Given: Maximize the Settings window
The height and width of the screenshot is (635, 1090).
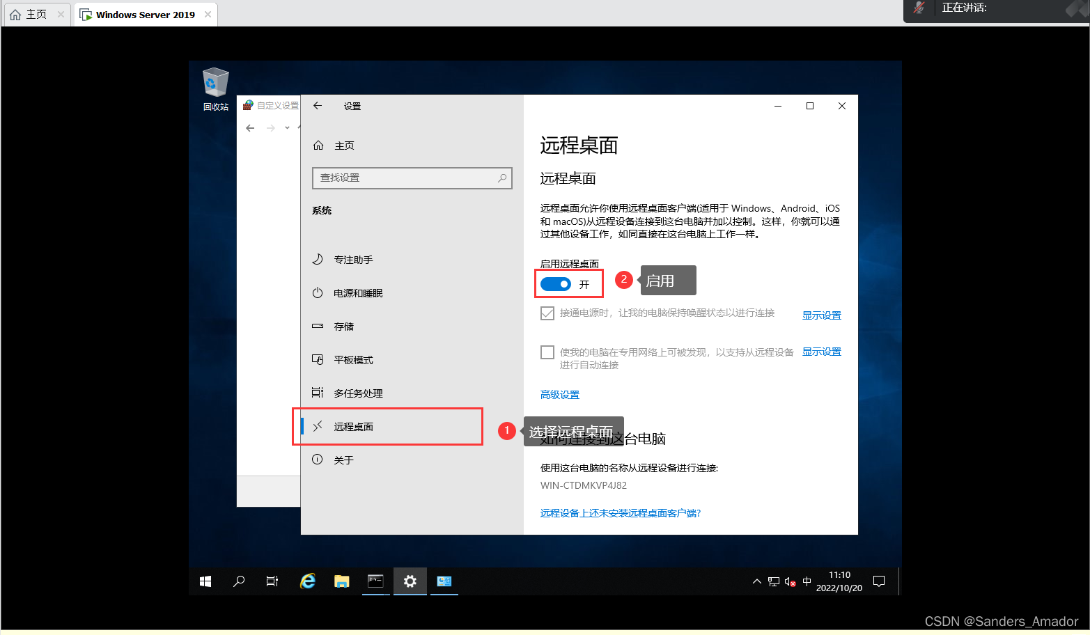Looking at the screenshot, I should pyautogui.click(x=810, y=106).
